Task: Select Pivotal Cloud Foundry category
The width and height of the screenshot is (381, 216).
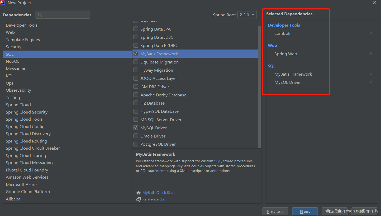Action: click(68, 170)
